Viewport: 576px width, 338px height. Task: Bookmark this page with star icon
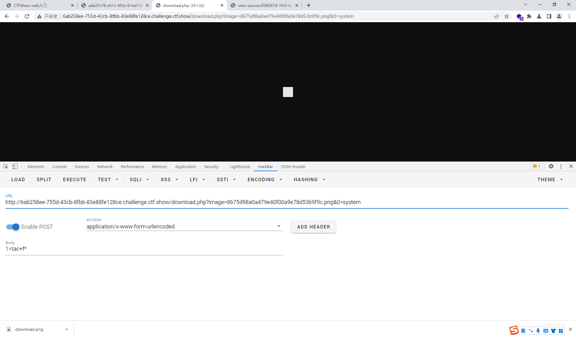click(x=507, y=16)
